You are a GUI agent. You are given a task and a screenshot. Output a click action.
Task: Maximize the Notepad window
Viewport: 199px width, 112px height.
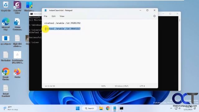[147, 10]
